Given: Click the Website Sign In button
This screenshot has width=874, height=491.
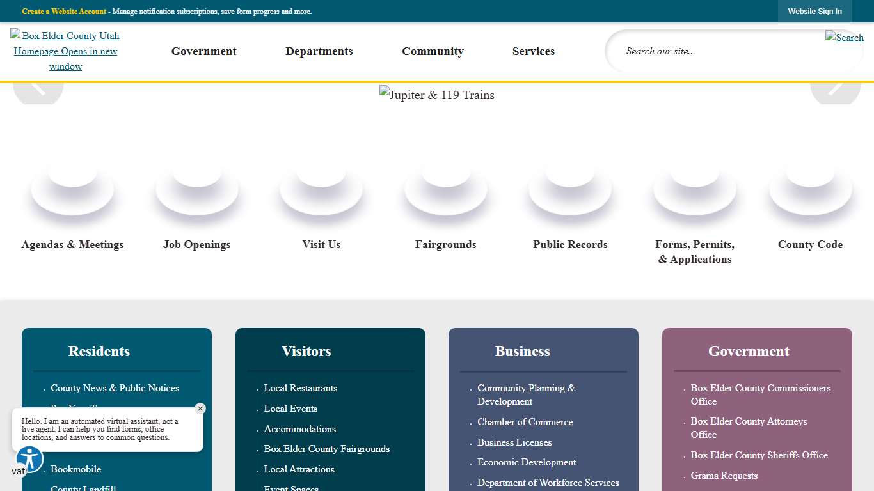Looking at the screenshot, I should click(x=814, y=12).
